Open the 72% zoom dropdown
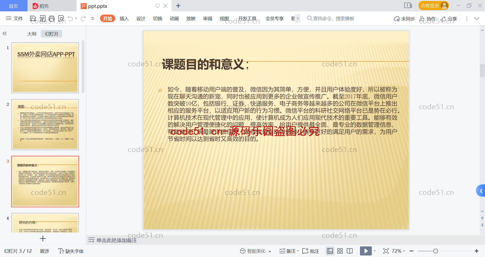This screenshot has height=257, width=485. (398, 251)
